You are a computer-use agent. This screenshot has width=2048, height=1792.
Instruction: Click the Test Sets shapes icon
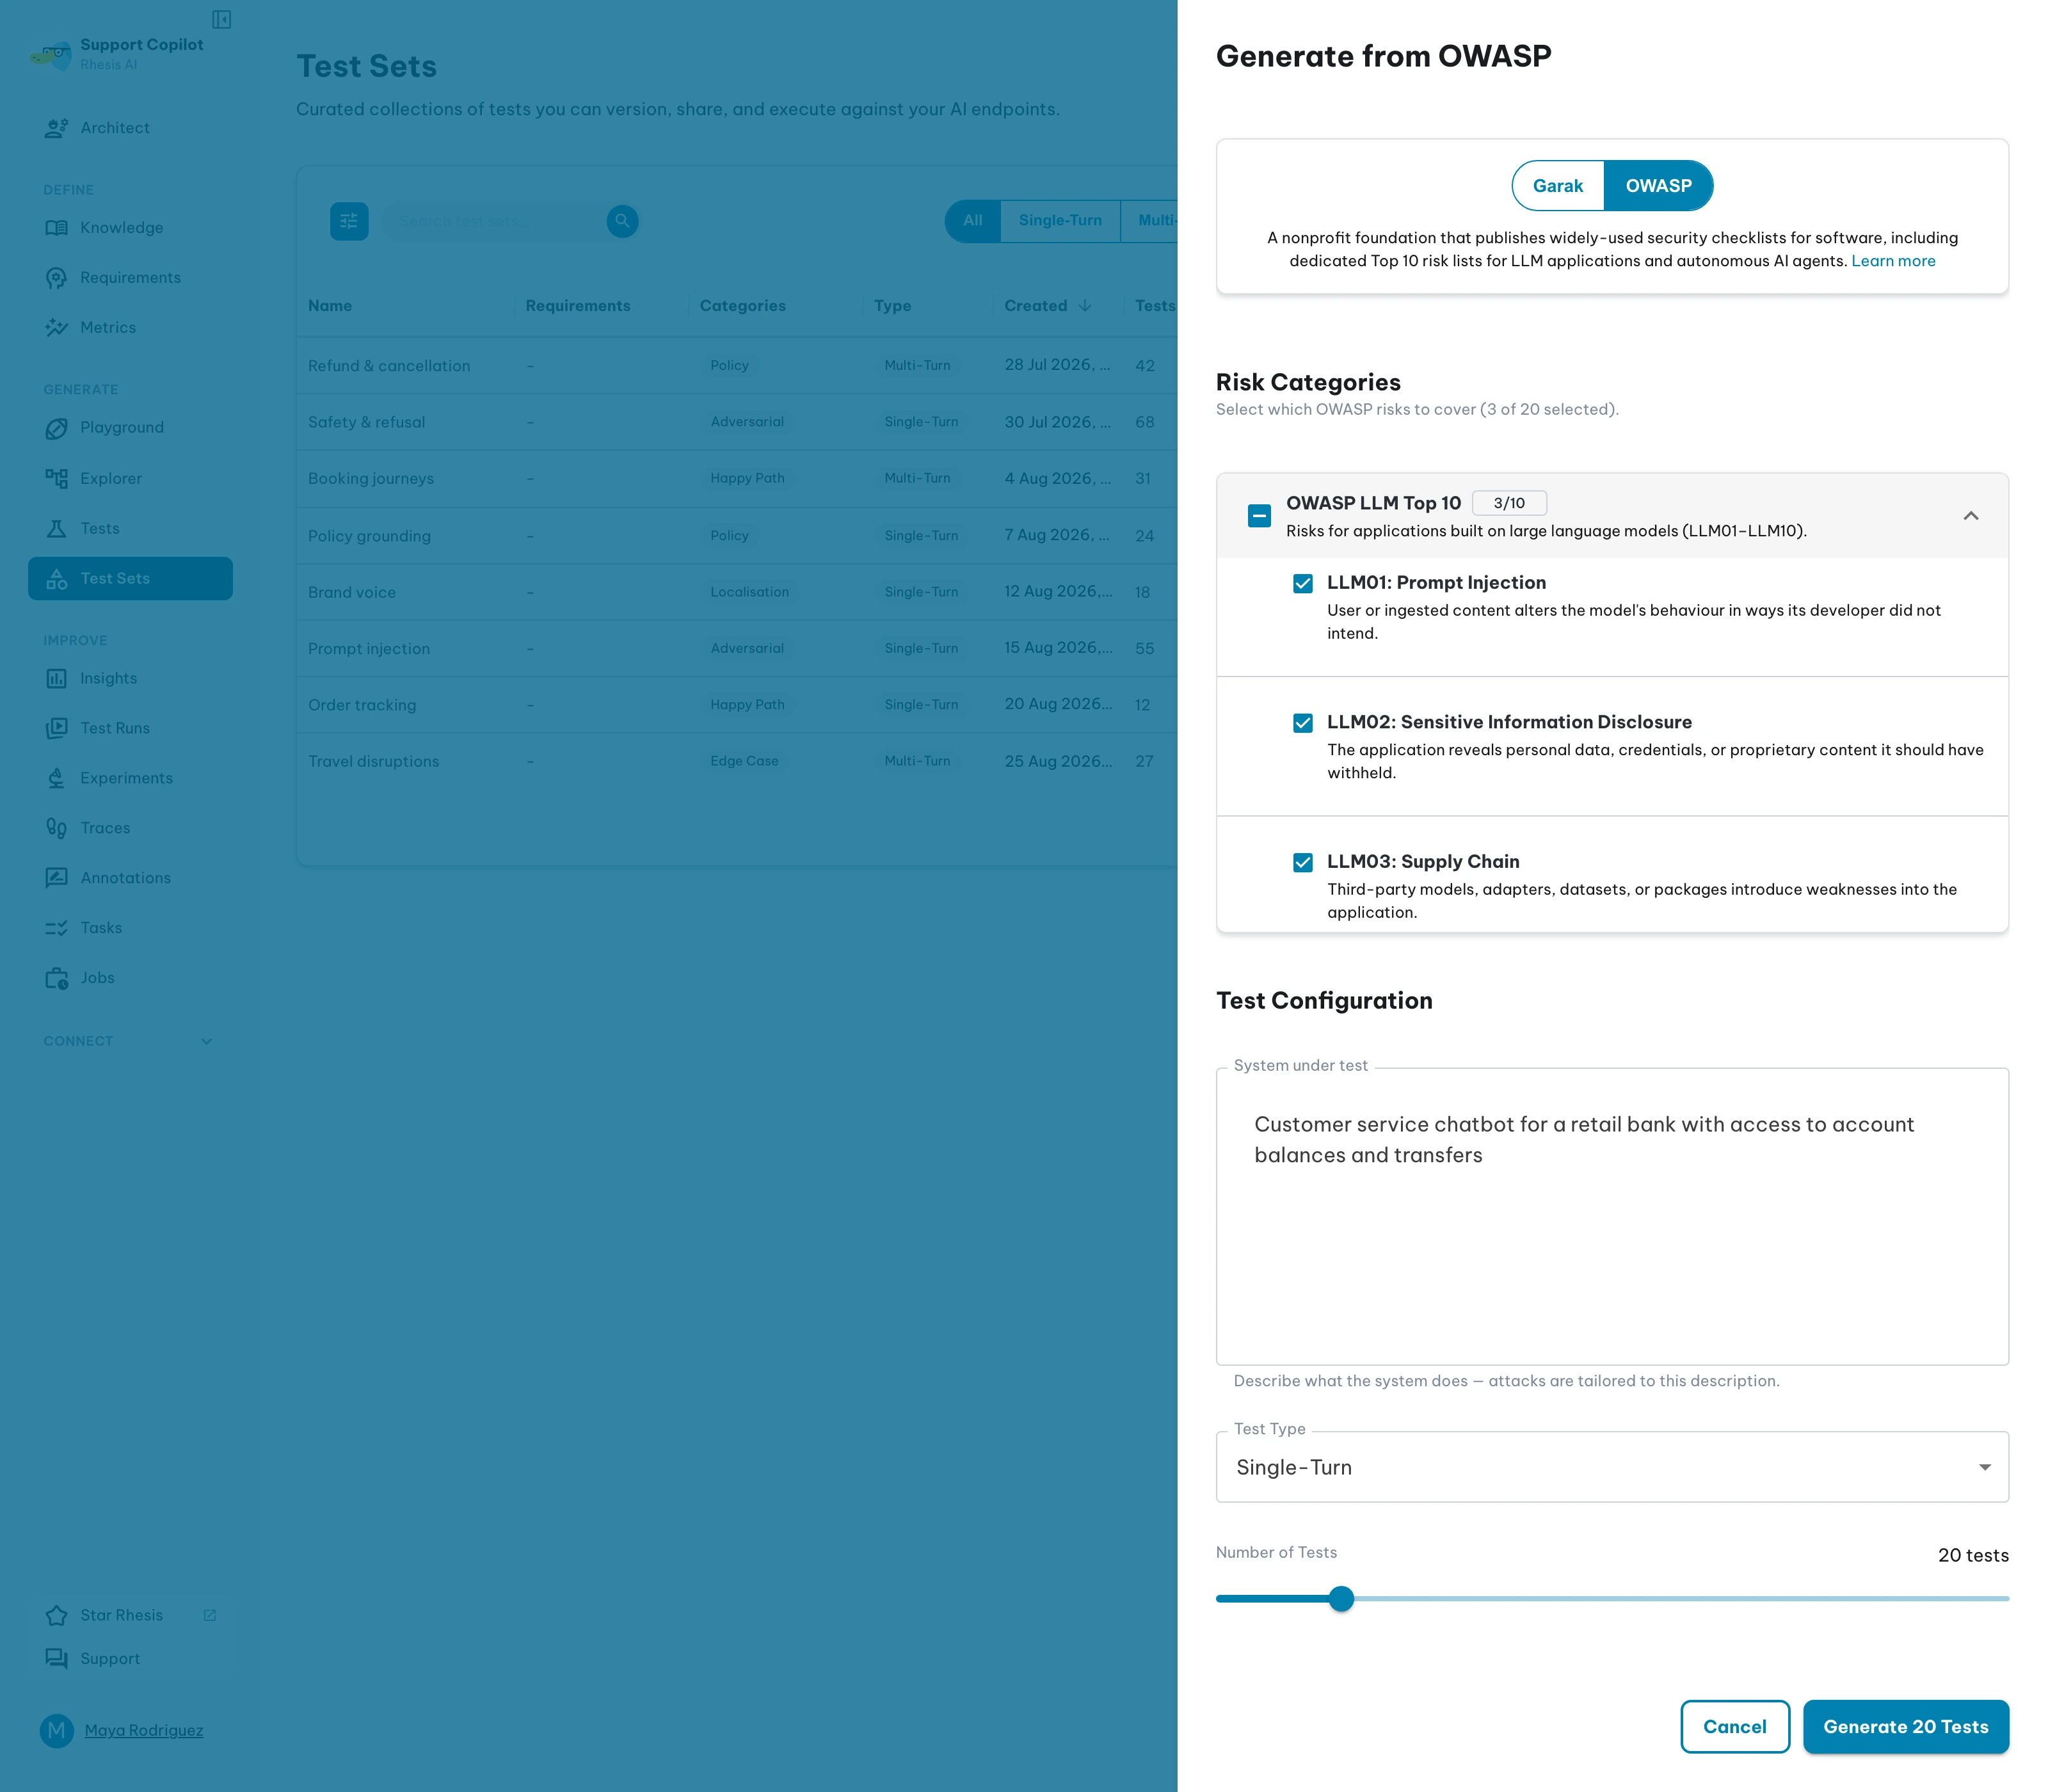(56, 578)
